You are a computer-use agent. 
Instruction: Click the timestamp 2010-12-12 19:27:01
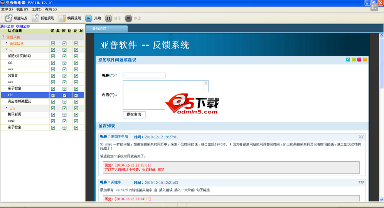click(x=161, y=137)
